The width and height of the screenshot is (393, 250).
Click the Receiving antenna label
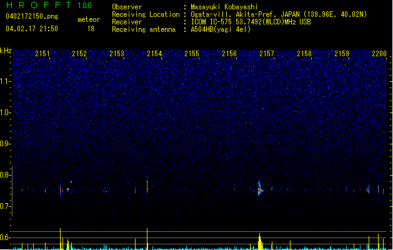(144, 29)
